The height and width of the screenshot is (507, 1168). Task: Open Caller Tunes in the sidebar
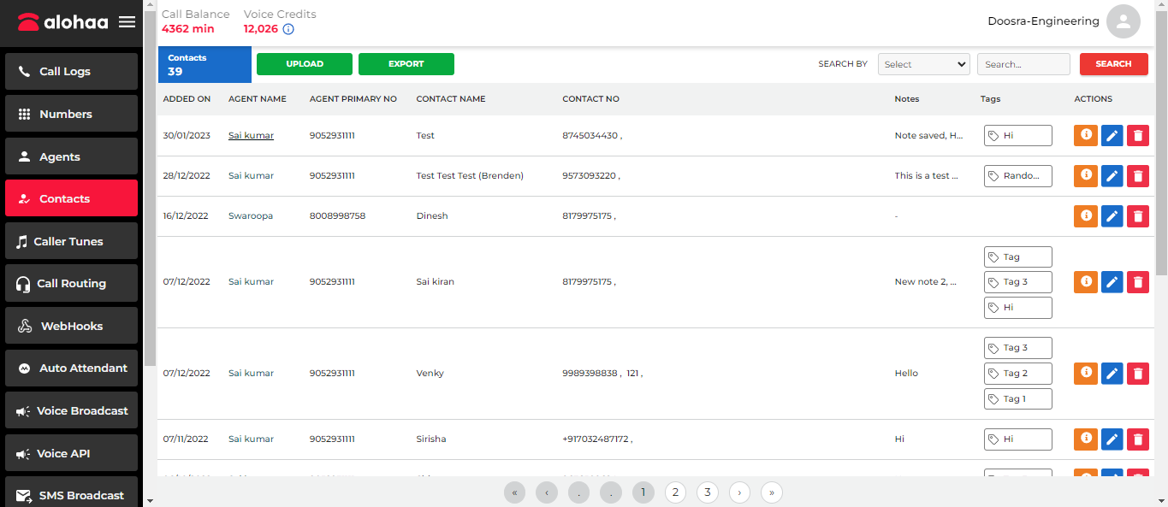coord(71,241)
